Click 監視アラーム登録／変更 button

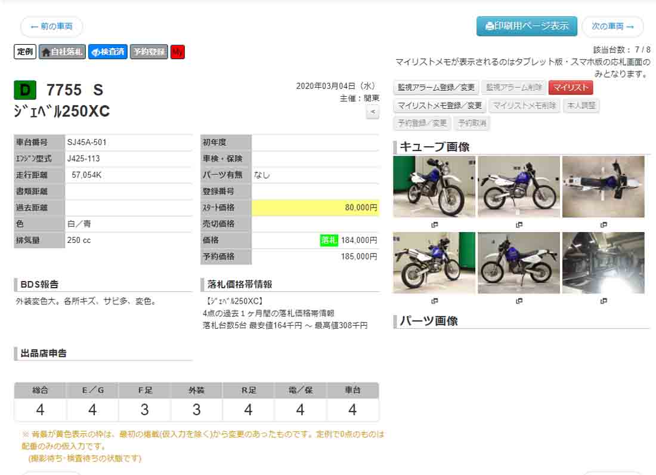pyautogui.click(x=436, y=88)
